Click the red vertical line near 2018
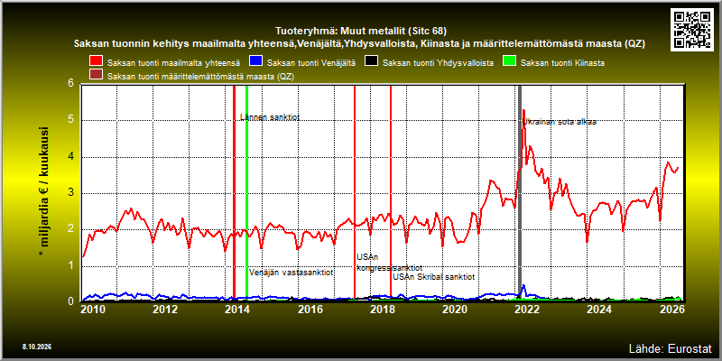722x361 pixels. point(391,192)
